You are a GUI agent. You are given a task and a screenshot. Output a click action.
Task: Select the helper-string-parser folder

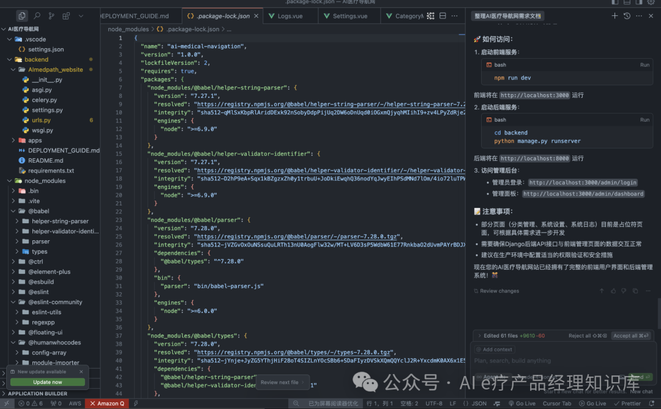point(60,221)
